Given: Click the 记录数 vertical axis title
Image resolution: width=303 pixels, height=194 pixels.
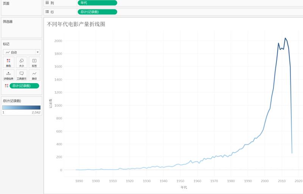Looking at the screenshot, I should coord(51,104).
